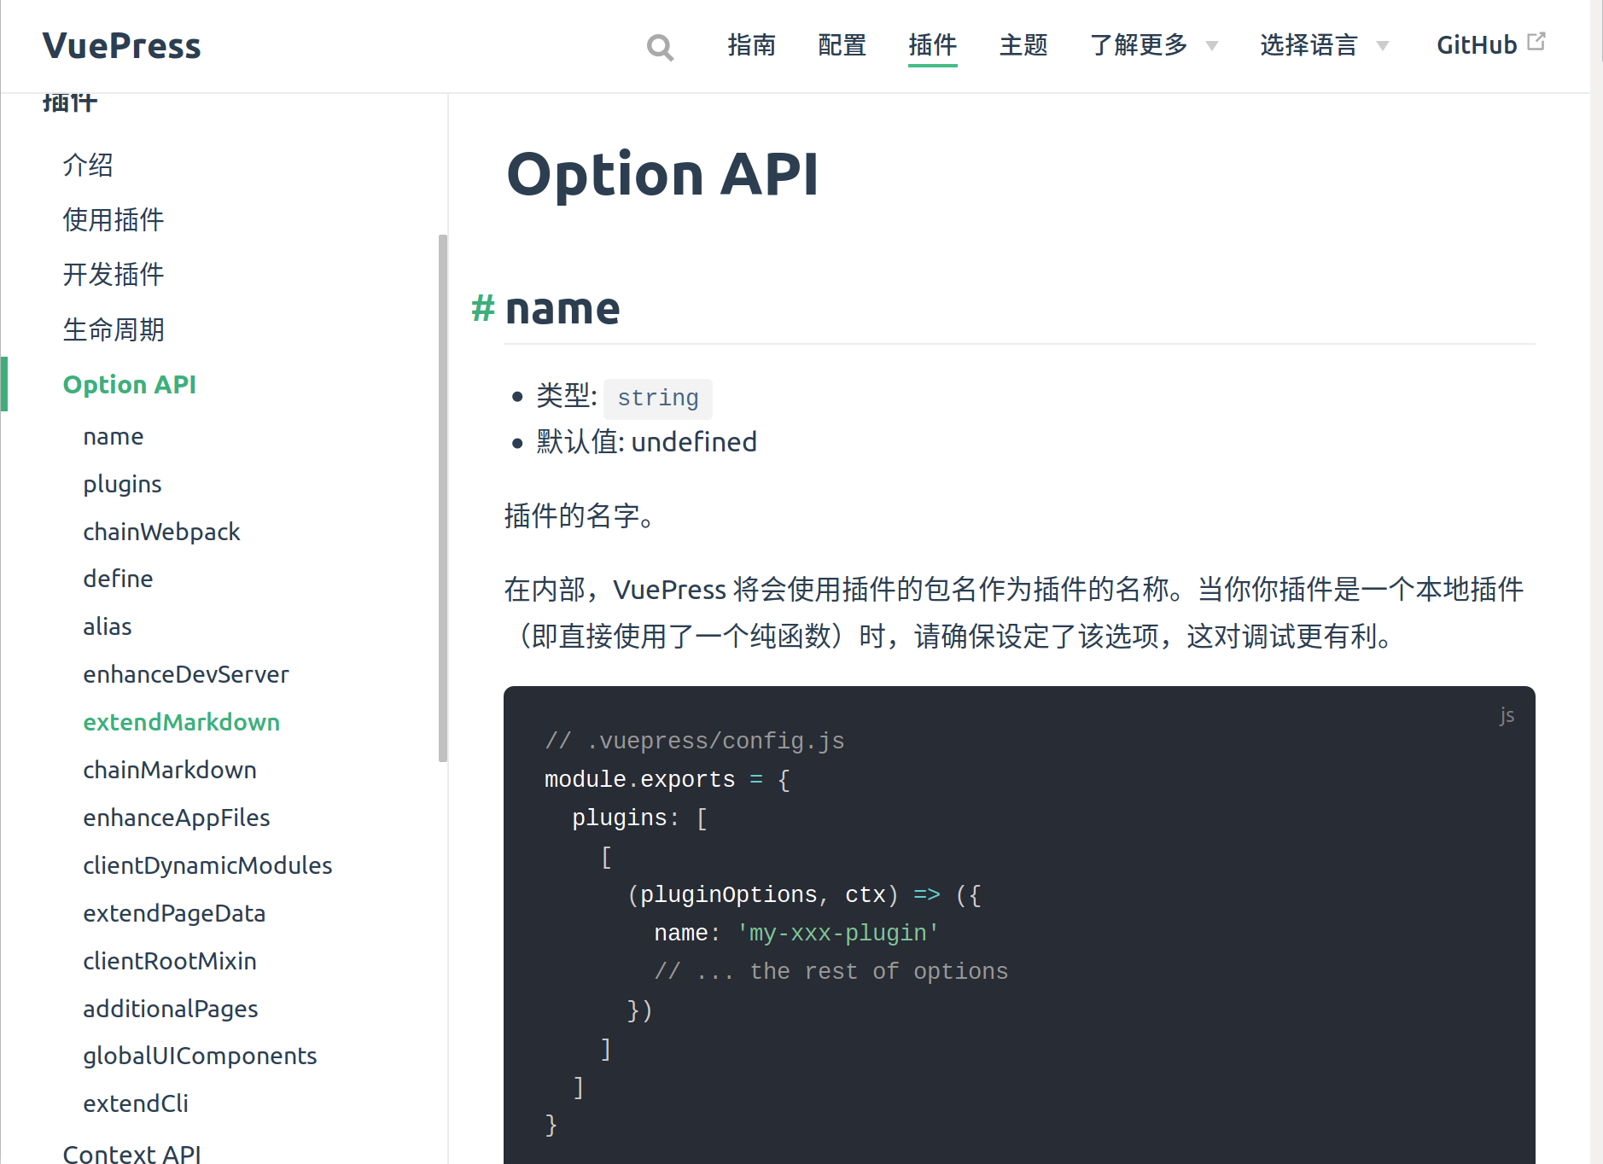Open the 了解更多 menu
The image size is (1603, 1164).
[1139, 45]
